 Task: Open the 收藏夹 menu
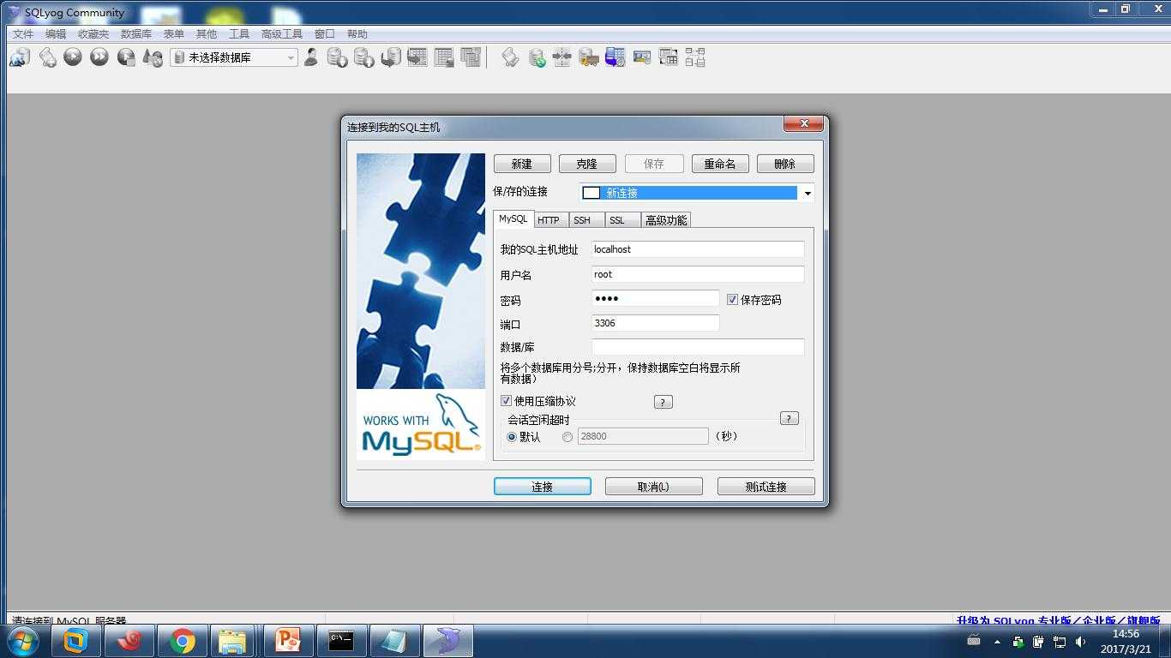(93, 34)
